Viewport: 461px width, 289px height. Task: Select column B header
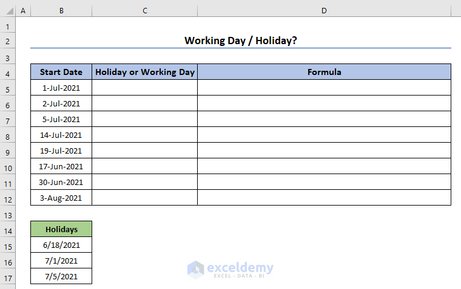(61, 11)
